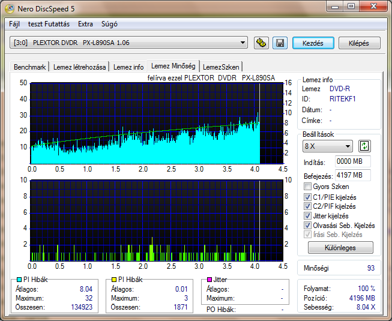Image resolution: width=392 pixels, height=321 pixels.
Task: Click the yellow PI Hibák legend swatch
Action: click(x=114, y=280)
